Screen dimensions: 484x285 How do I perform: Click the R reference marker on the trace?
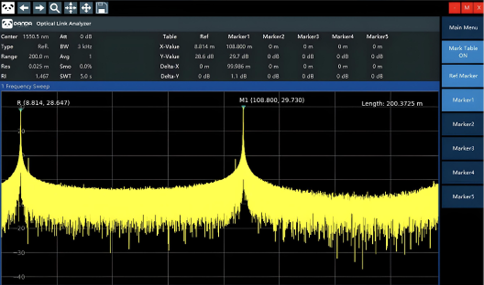coord(21,109)
